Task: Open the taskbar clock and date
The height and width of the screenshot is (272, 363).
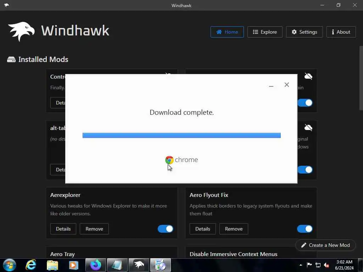Action: (344, 265)
